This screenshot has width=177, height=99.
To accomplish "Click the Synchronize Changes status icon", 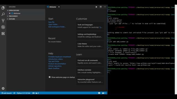I will click(14, 93).
